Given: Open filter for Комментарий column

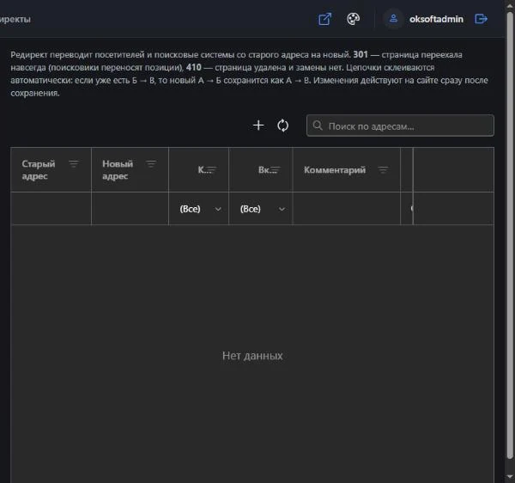Looking at the screenshot, I should point(383,170).
